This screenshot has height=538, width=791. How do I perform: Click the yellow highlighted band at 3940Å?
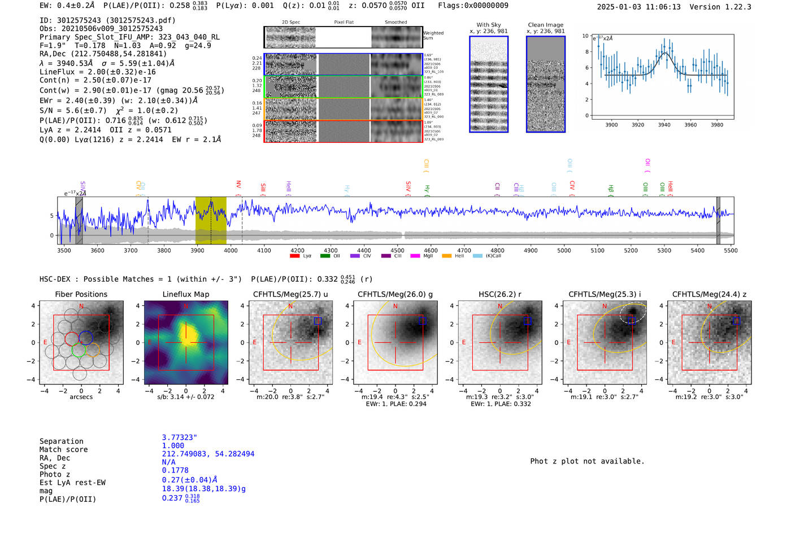pos(211,221)
